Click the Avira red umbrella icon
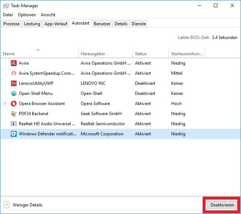The height and width of the screenshot is (214, 241). click(x=14, y=63)
